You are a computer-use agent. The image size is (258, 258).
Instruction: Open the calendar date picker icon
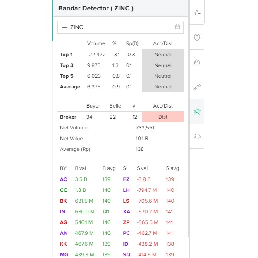177,26
